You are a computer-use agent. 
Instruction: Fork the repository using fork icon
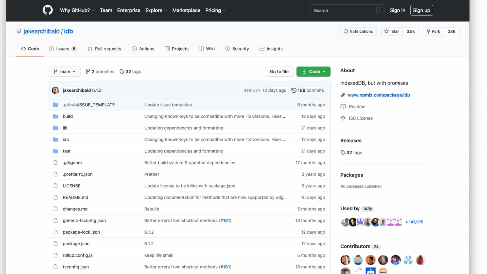tap(428, 31)
